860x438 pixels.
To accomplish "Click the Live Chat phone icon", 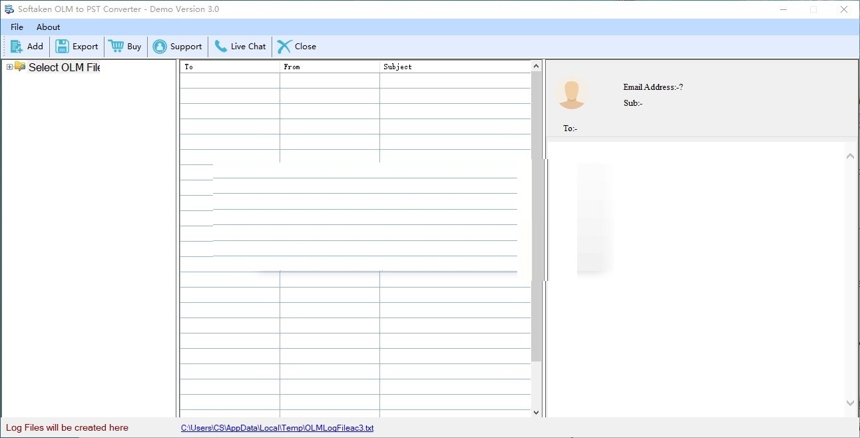I will point(220,47).
